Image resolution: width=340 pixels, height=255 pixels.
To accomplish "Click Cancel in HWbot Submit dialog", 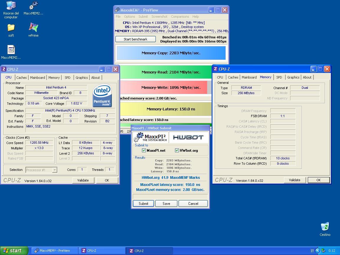I will (193, 204).
